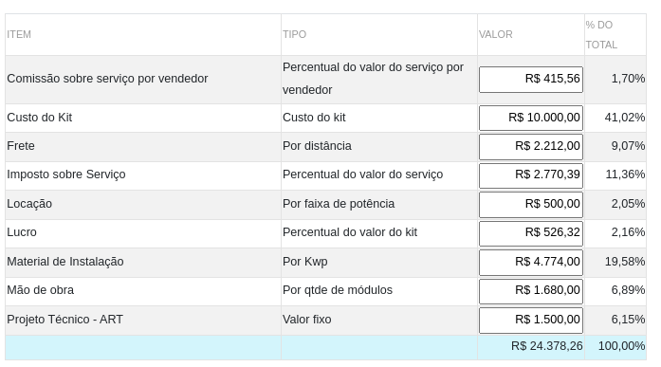Select the Custo do Kit value field
Viewport: 661px width, 367px height.
[x=531, y=118]
